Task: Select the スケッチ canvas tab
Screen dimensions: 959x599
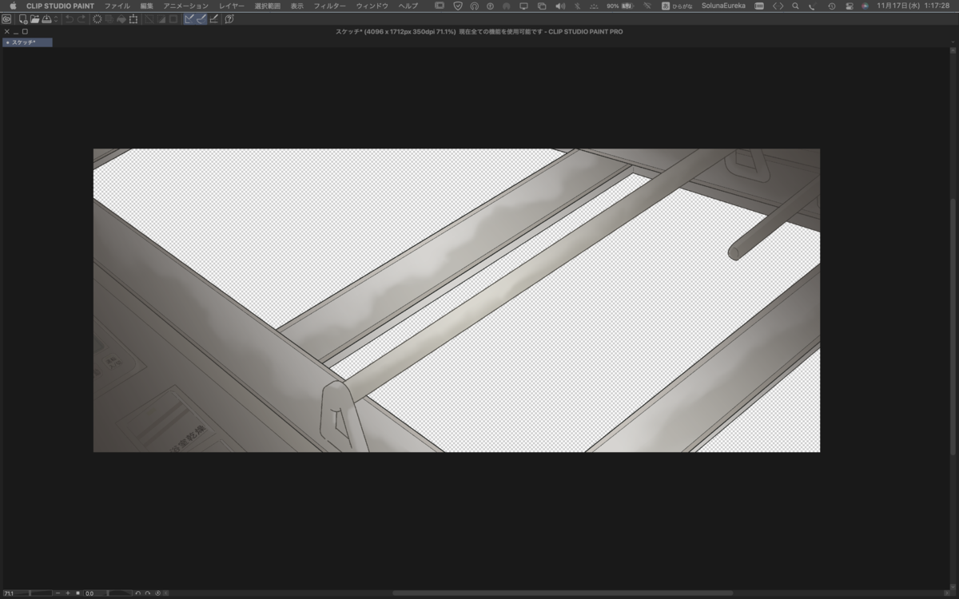Action: [27, 42]
